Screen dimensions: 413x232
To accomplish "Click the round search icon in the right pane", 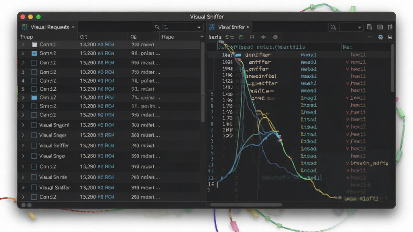I will click(334, 27).
